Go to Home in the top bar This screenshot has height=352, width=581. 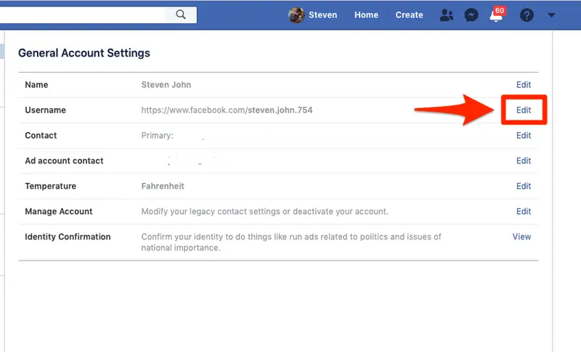coord(366,15)
